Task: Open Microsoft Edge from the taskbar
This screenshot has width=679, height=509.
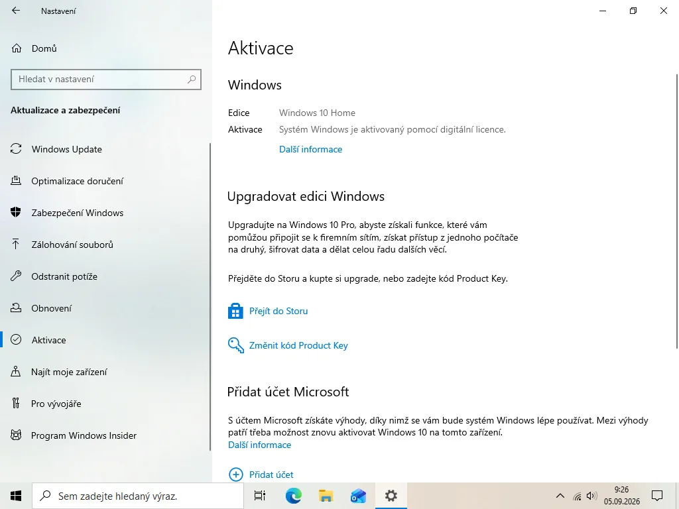Action: (x=293, y=496)
